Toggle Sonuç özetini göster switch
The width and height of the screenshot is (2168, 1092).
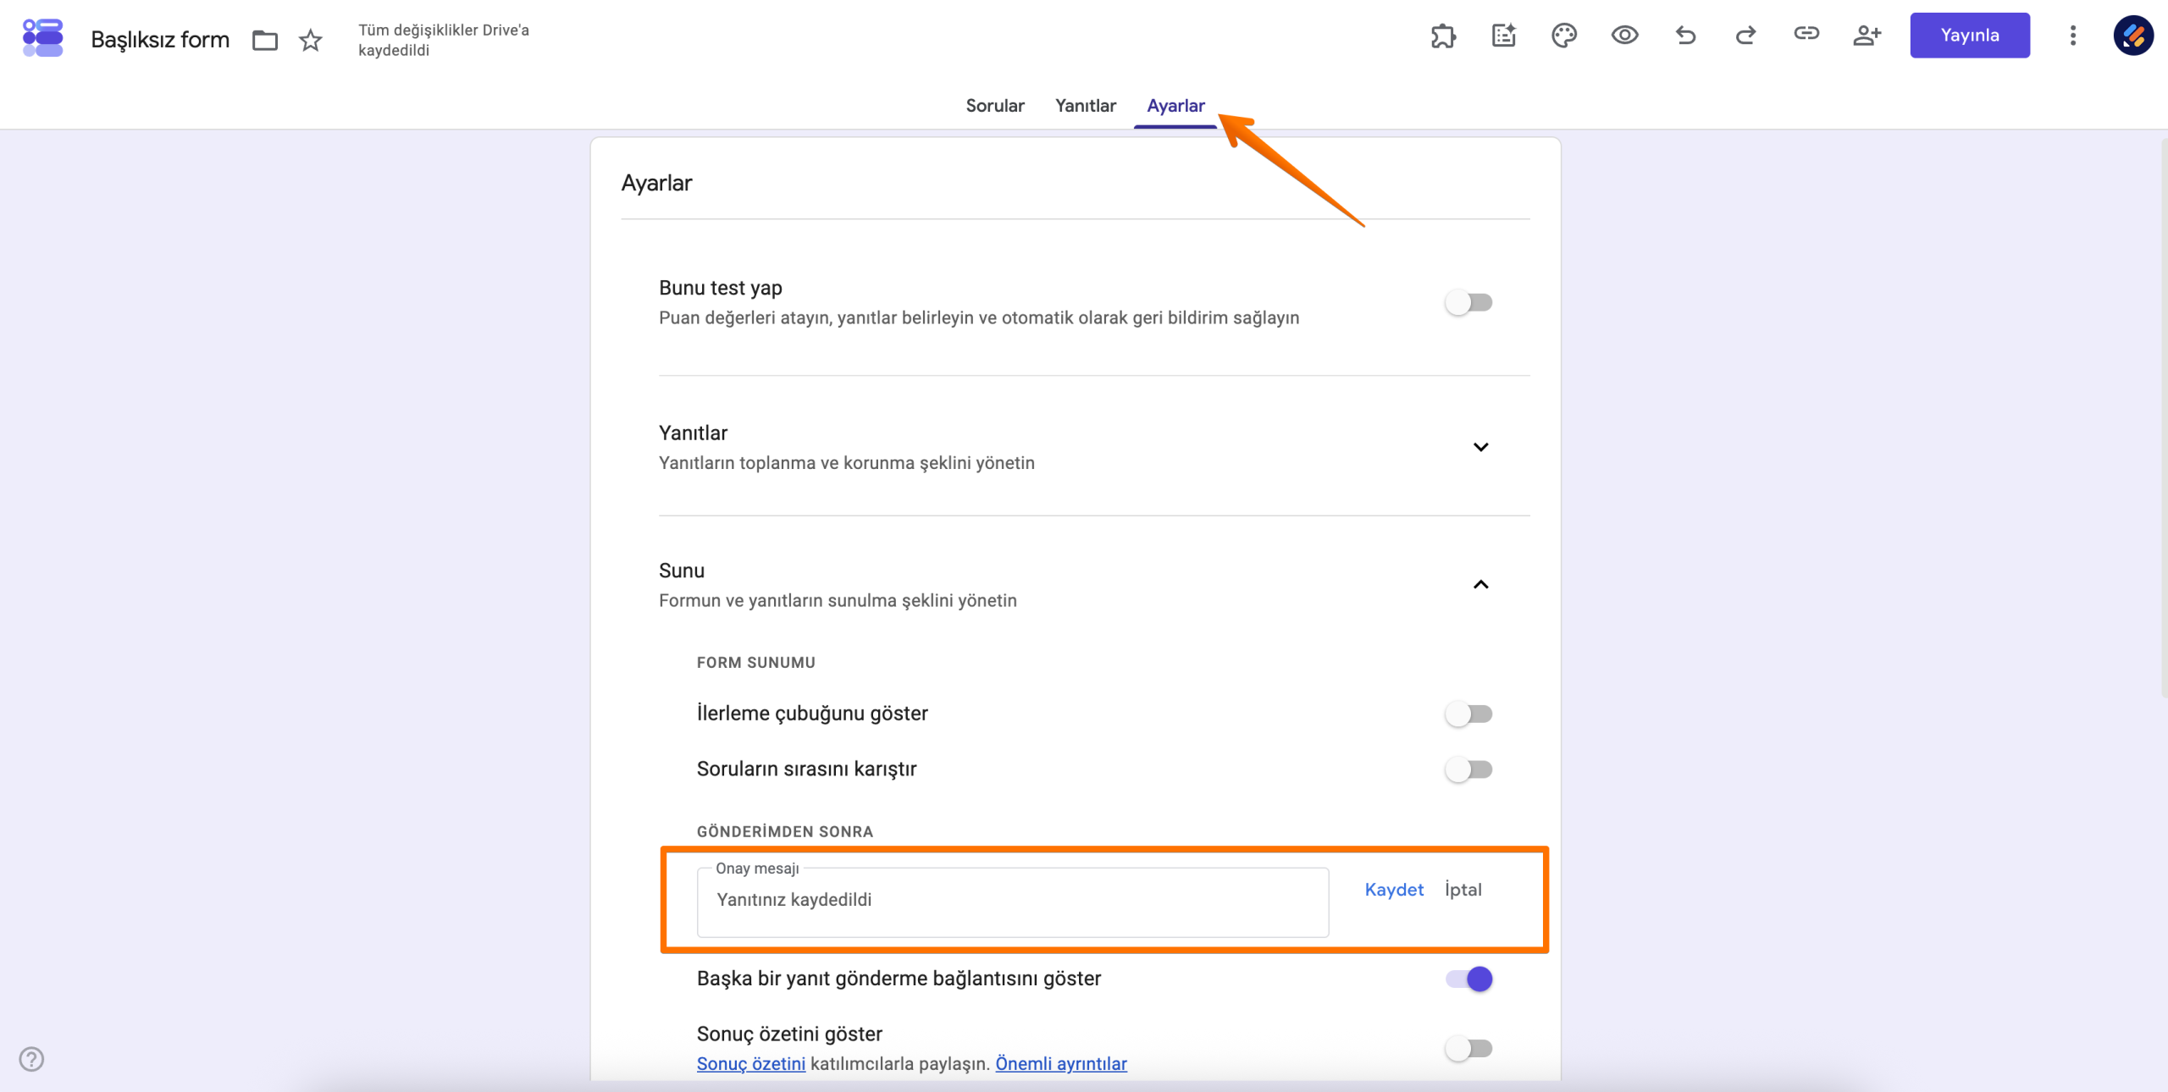coord(1468,1048)
